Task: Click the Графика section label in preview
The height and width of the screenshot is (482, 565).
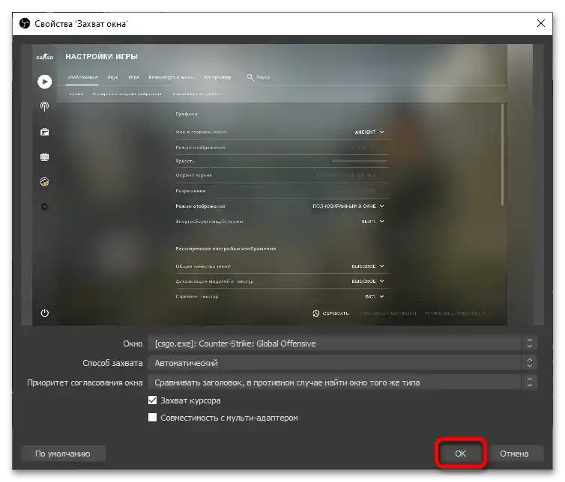Action: [187, 114]
